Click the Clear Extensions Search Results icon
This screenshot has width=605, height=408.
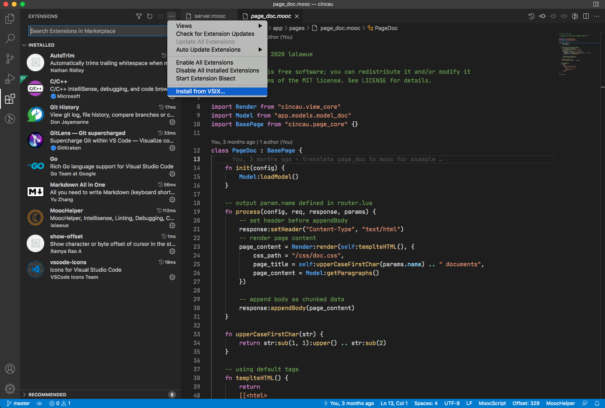161,16
